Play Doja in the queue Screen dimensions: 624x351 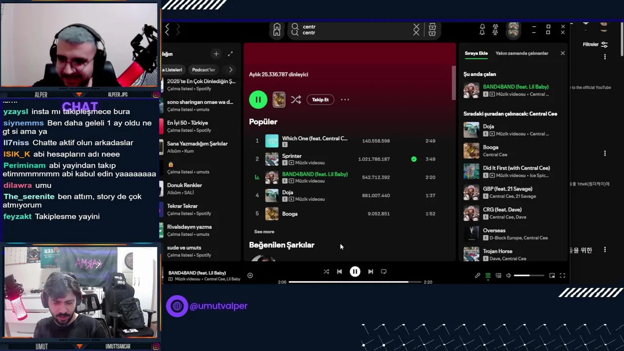512,130
